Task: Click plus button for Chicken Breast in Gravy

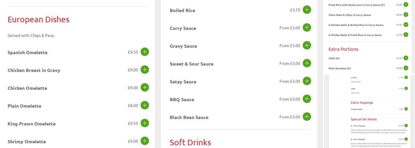Action: click(x=145, y=70)
